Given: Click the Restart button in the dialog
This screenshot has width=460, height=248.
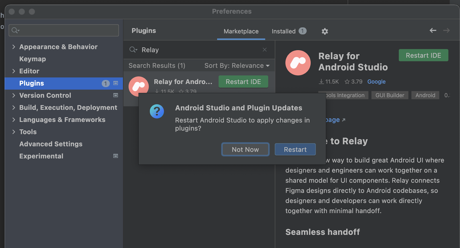Looking at the screenshot, I should pos(295,149).
